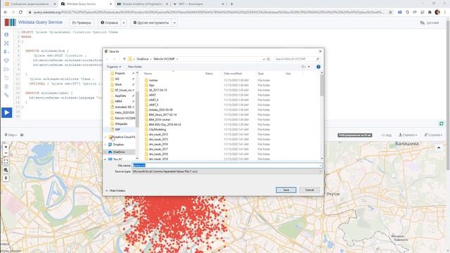Viewport: 450px width, 253px height.
Task: Open the Map result view dropdown
Action: tap(11, 135)
